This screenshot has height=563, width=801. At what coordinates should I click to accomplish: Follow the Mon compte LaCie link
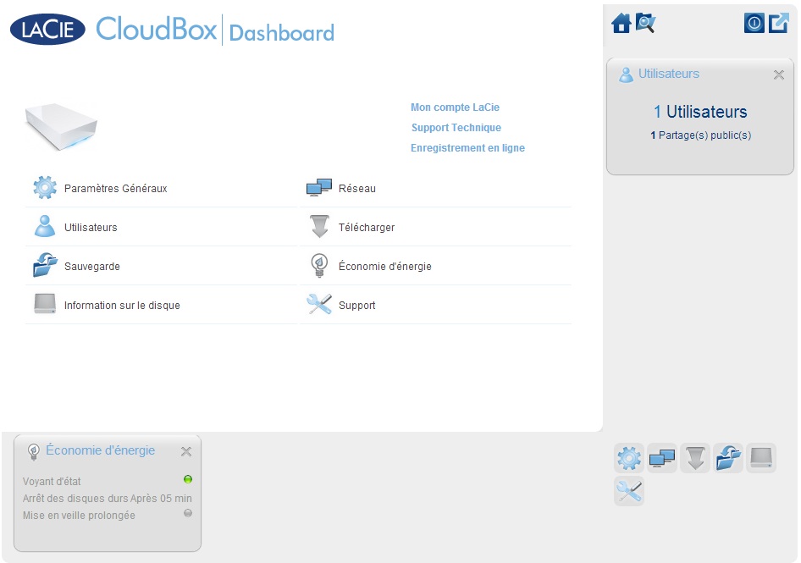456,108
